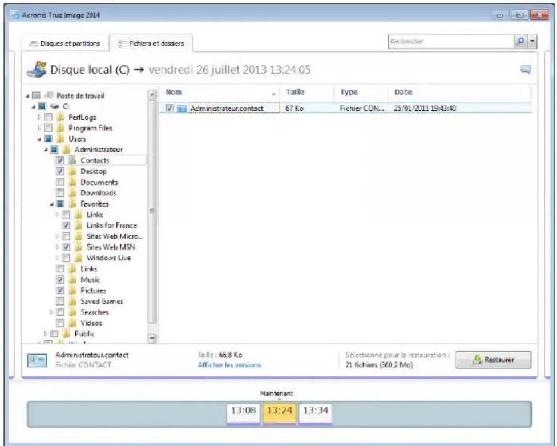This screenshot has width=557, height=446.
Task: Select the 13:24 backup version
Action: click(280, 414)
